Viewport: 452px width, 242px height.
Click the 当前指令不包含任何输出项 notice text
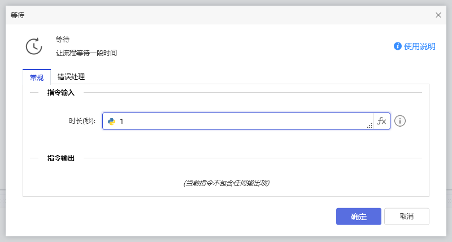click(226, 183)
